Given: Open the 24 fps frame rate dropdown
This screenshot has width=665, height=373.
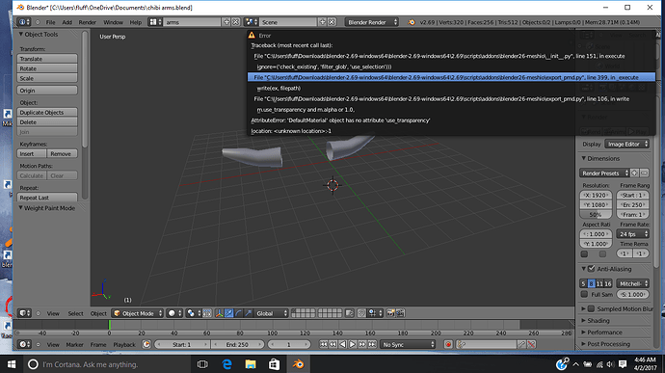Looking at the screenshot, I should 632,234.
